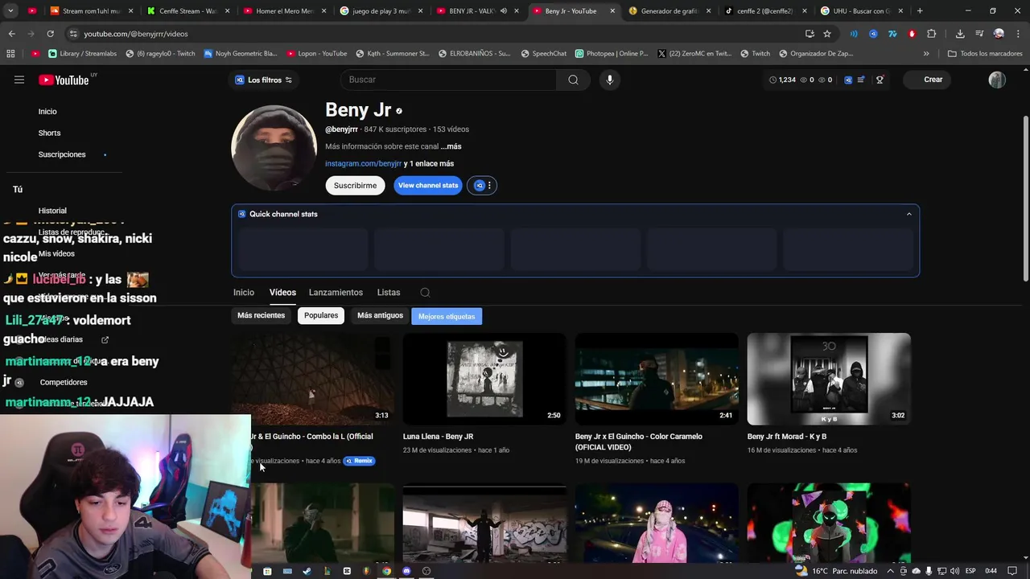Search within channel using magnifier after Listas
This screenshot has height=579, width=1030.
click(x=425, y=293)
